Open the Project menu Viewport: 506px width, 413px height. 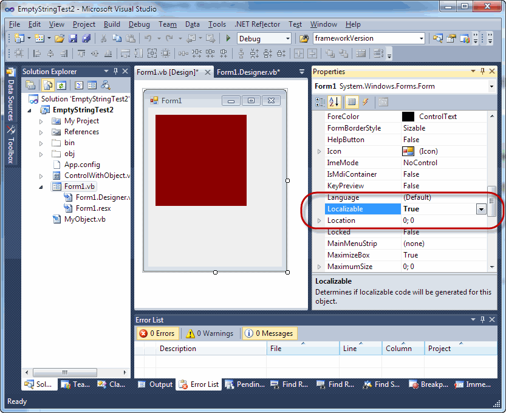[x=84, y=24]
